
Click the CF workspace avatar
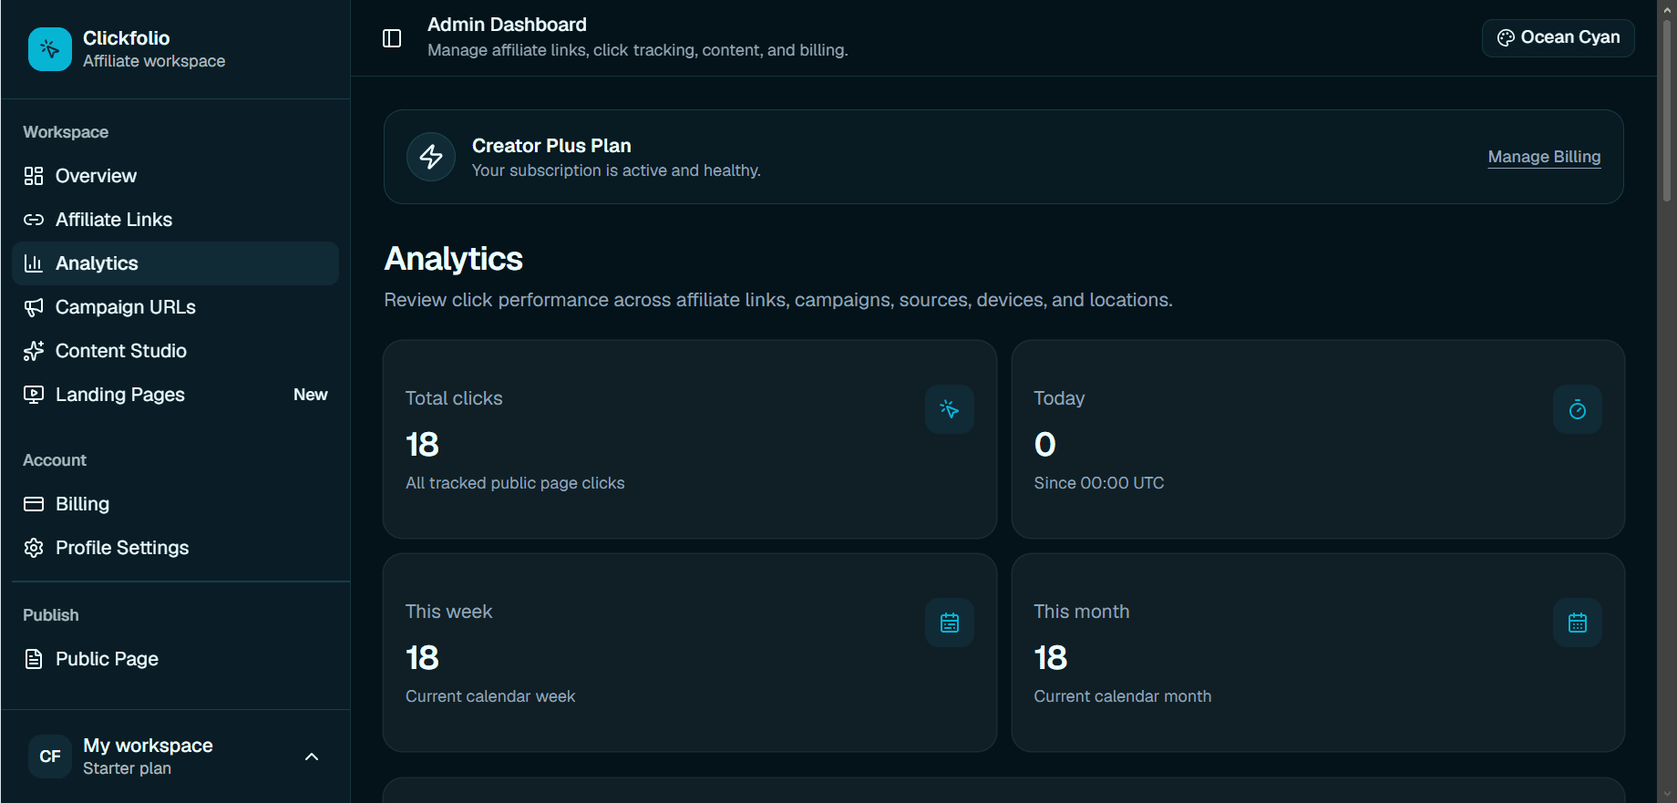click(x=50, y=757)
